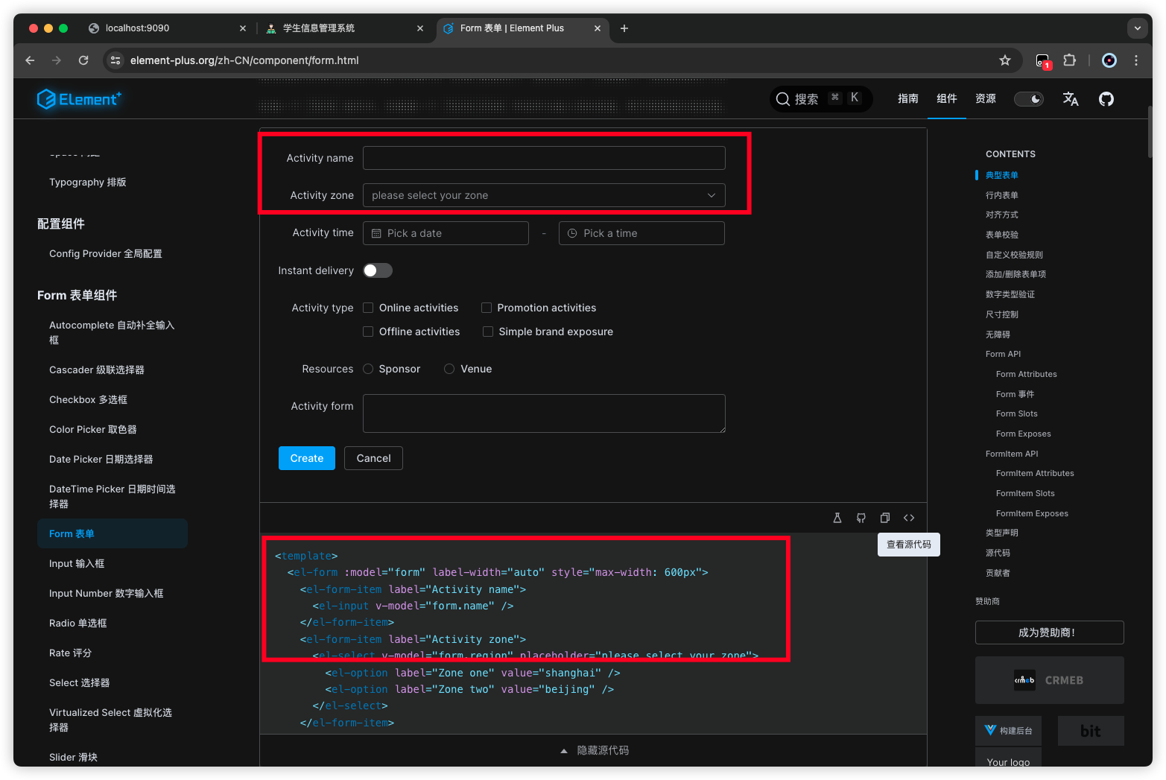This screenshot has height=780, width=1166.
Task: Open the 指南 navigation item
Action: tap(908, 99)
